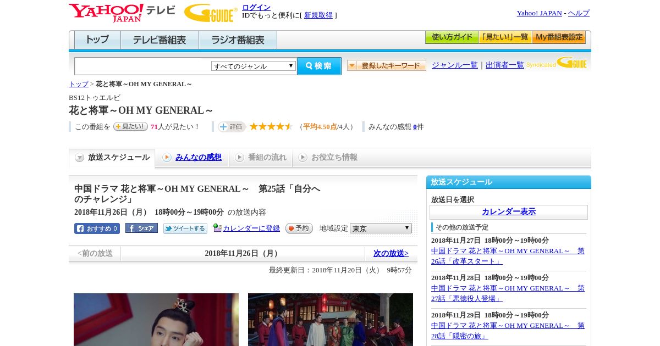660x346 pixels.
Task: Go to 次の放送> link
Action: [x=391, y=253]
